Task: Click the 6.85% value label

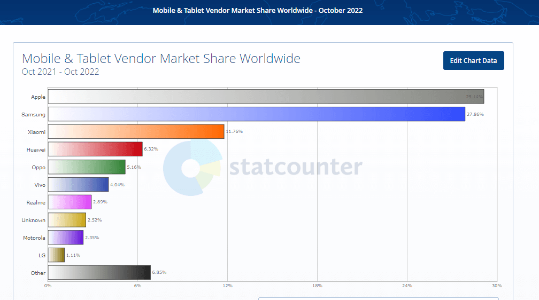Action: (x=159, y=272)
